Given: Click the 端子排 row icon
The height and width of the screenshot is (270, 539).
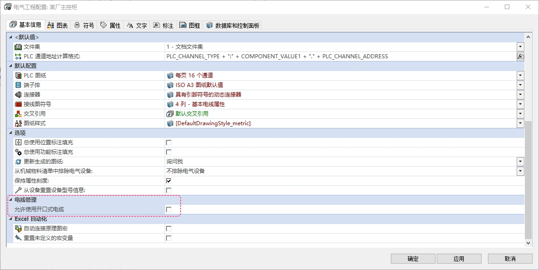Looking at the screenshot, I should tap(18, 85).
